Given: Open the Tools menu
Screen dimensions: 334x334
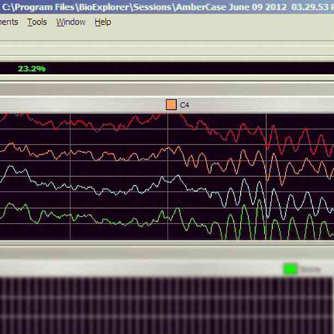Looking at the screenshot, I should pos(37,22).
